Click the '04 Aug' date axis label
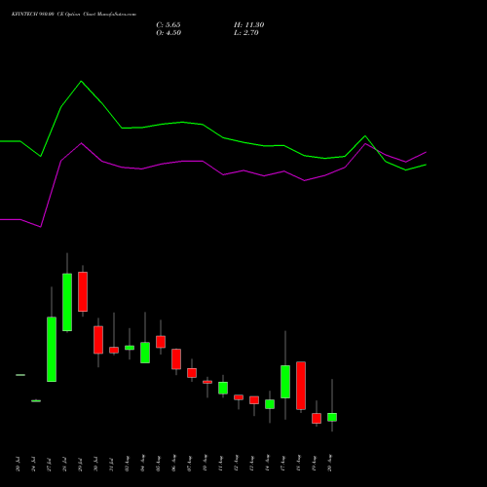This screenshot has height=487, width=487. (142, 464)
